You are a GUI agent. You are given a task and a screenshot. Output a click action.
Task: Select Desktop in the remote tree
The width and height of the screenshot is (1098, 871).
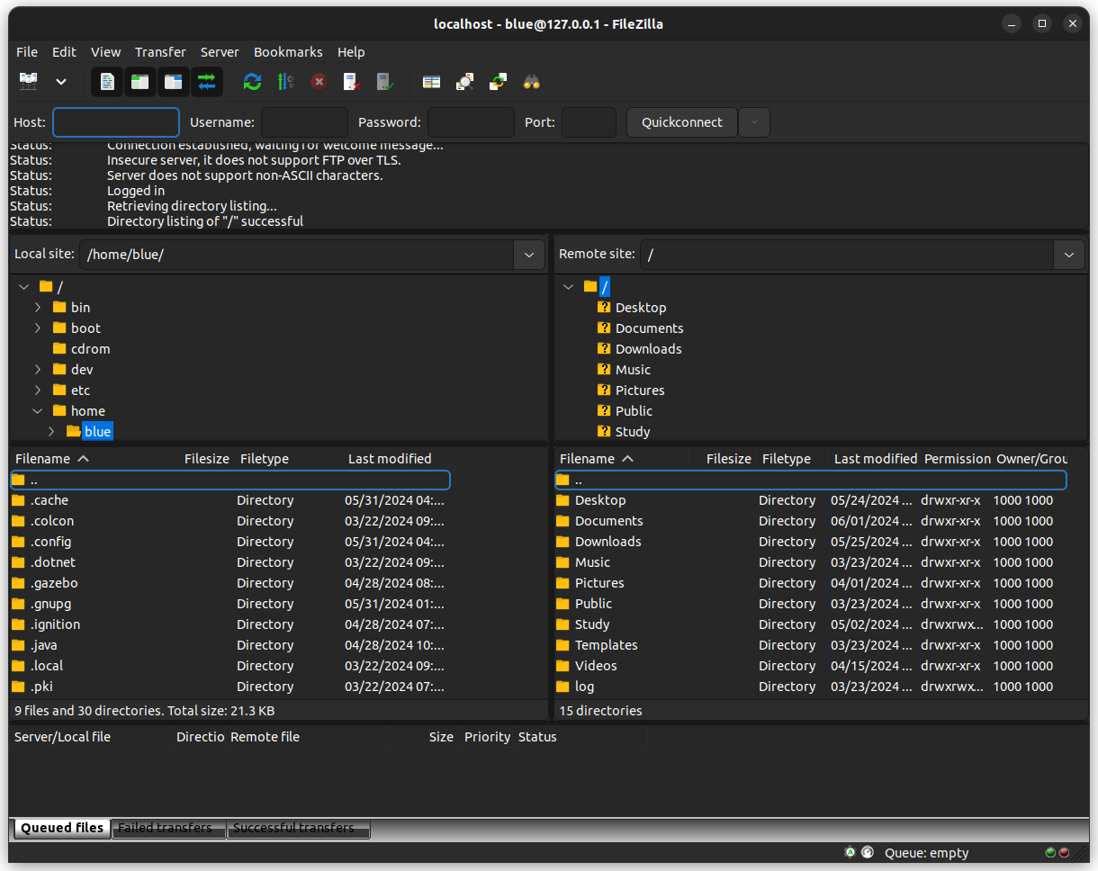tap(641, 308)
